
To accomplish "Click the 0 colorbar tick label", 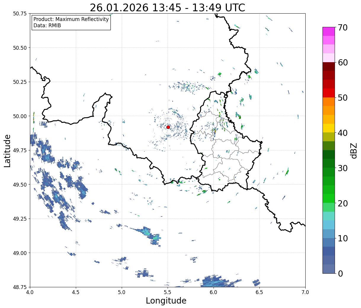I will [x=340, y=273].
